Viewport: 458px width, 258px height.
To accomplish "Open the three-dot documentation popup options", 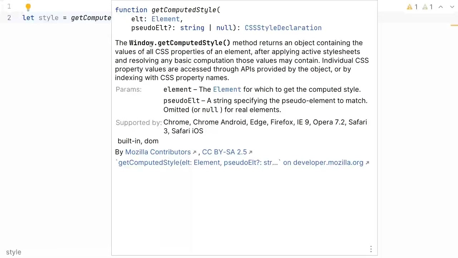I will pos(371,249).
